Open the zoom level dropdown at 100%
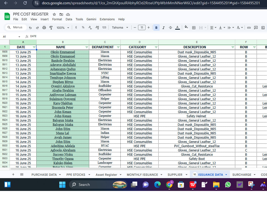The image size is (267, 200). [63, 27]
